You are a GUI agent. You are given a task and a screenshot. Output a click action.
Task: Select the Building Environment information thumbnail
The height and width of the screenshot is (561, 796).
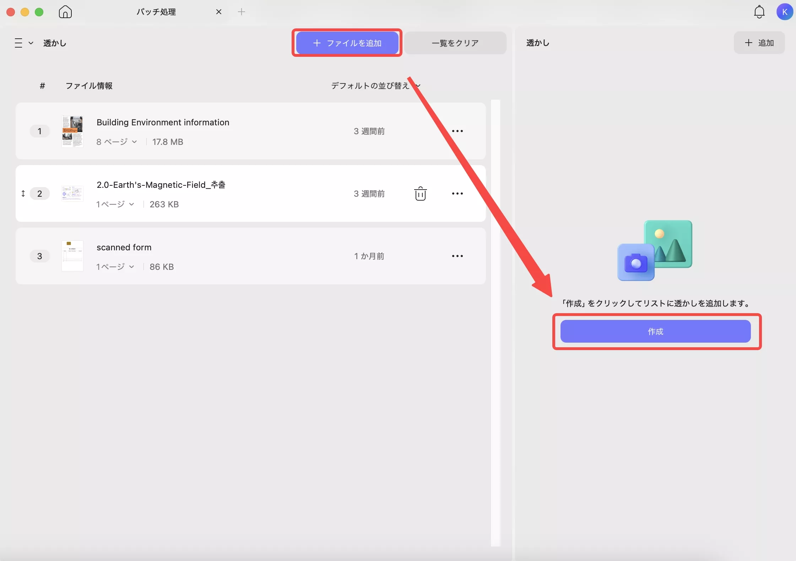(72, 131)
